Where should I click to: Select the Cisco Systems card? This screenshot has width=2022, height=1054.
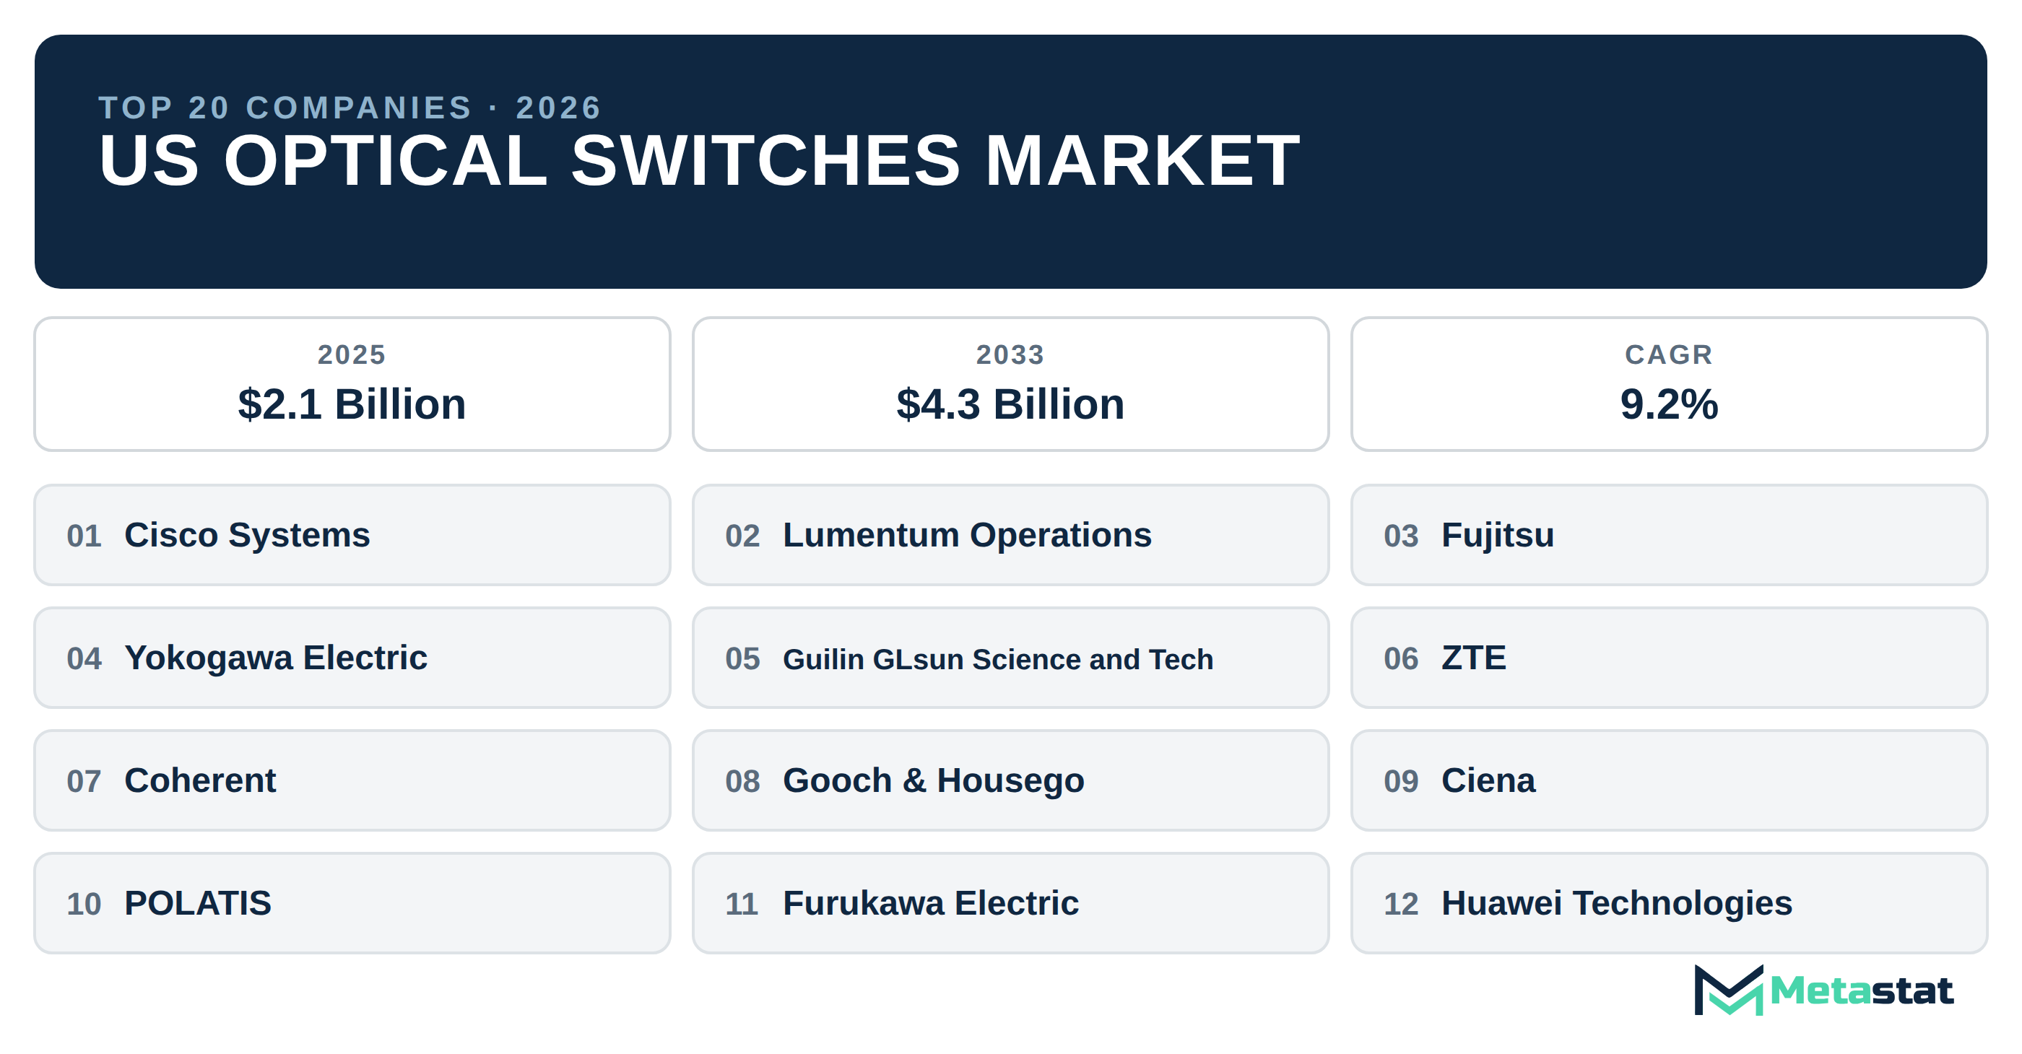coord(352,535)
